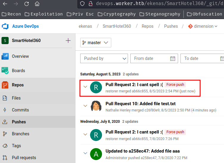Expand the 7/8/2020 Pull Request 2 push

pos(85,134)
